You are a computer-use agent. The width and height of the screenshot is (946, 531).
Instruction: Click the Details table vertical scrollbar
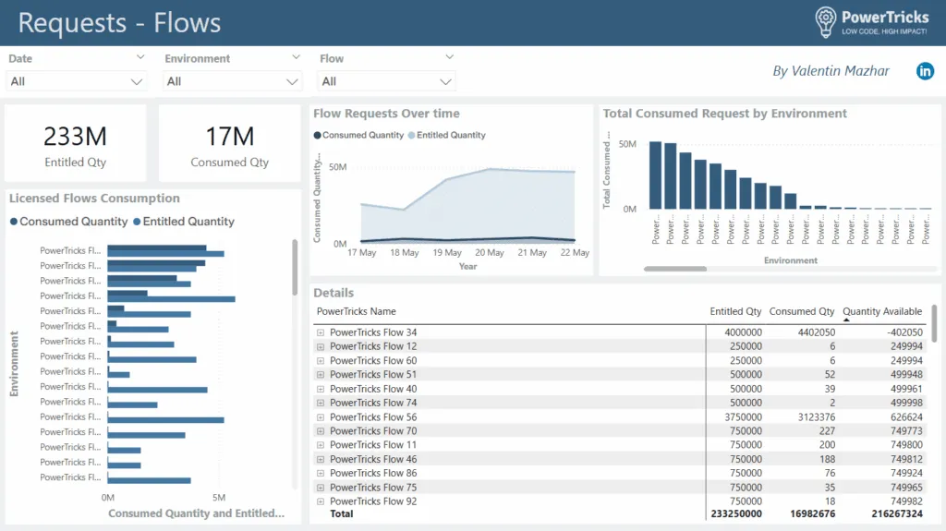[934, 323]
